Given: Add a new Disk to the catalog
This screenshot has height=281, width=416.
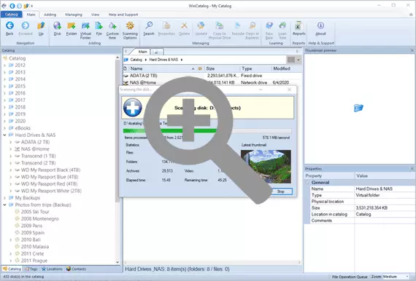Looking at the screenshot, I should pyautogui.click(x=58, y=25).
